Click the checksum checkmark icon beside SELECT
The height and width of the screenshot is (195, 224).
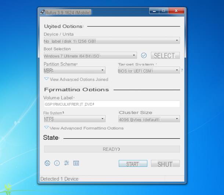[144, 56]
